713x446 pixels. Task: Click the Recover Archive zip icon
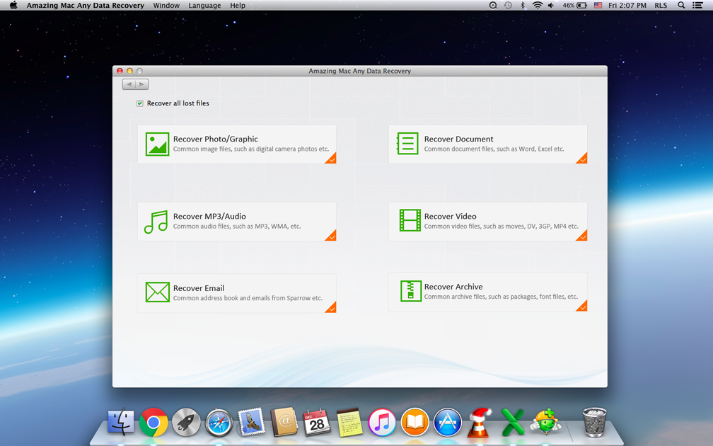coord(410,291)
